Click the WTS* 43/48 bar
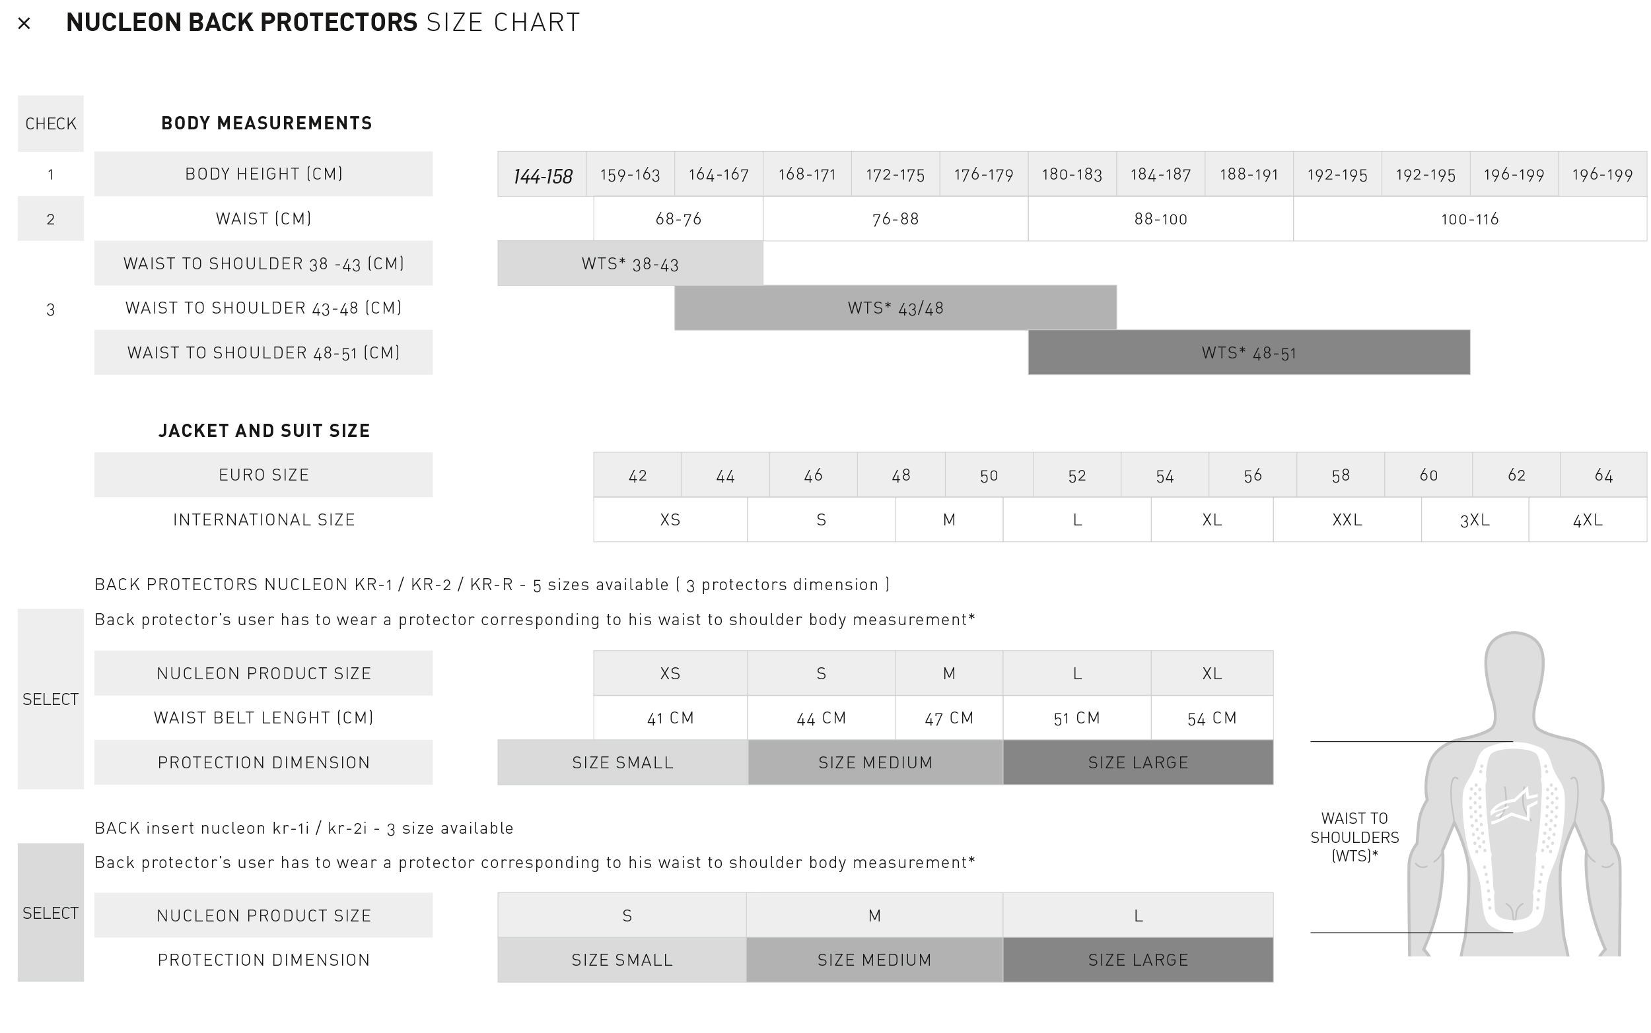The width and height of the screenshot is (1651, 1033). pos(896,308)
